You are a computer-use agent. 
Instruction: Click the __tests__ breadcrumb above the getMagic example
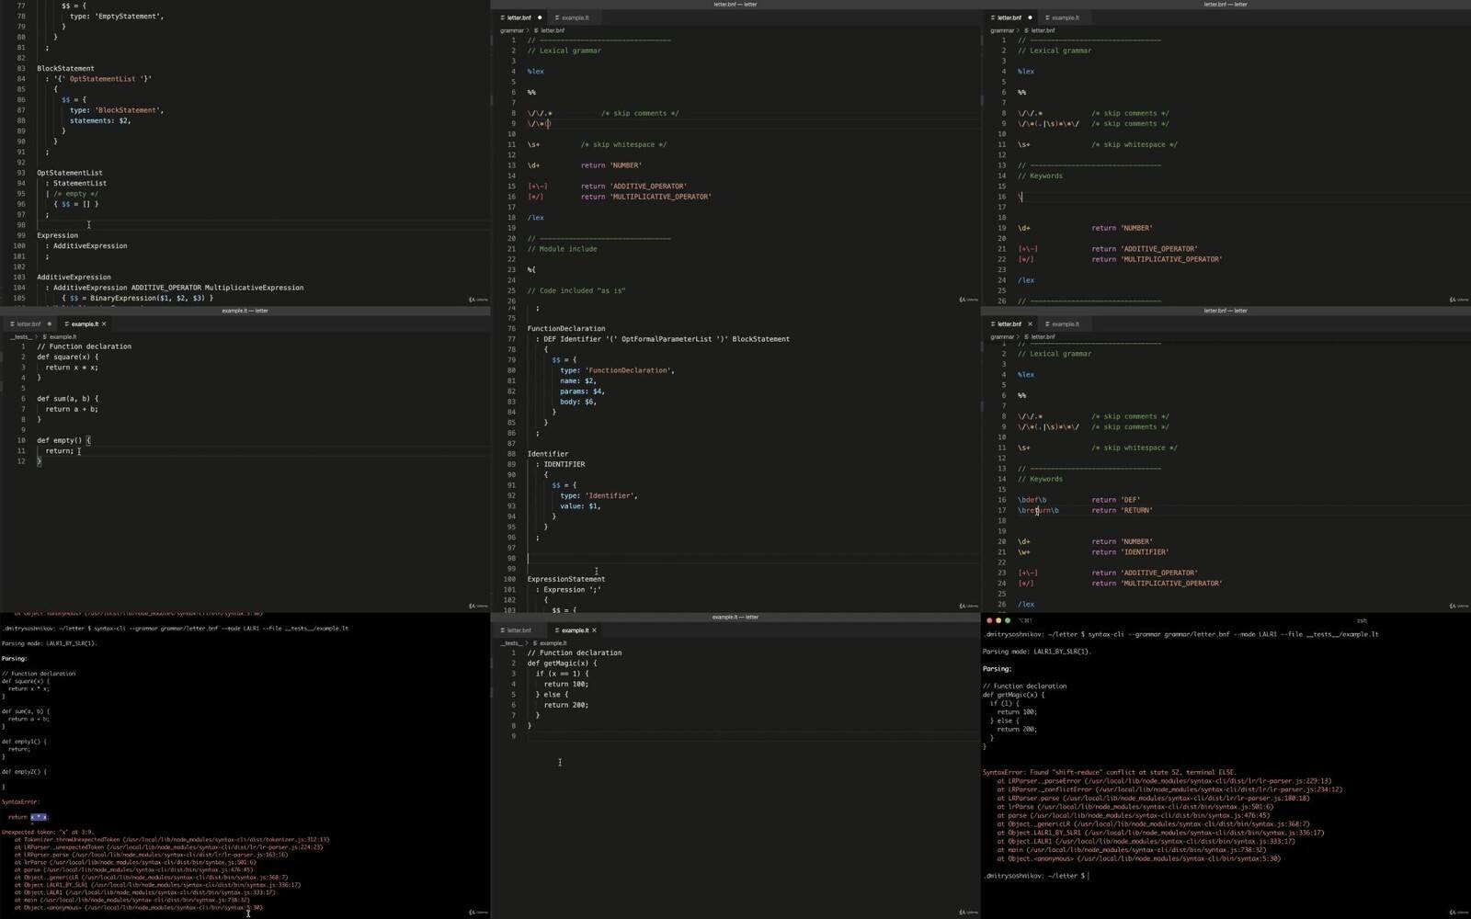[511, 643]
